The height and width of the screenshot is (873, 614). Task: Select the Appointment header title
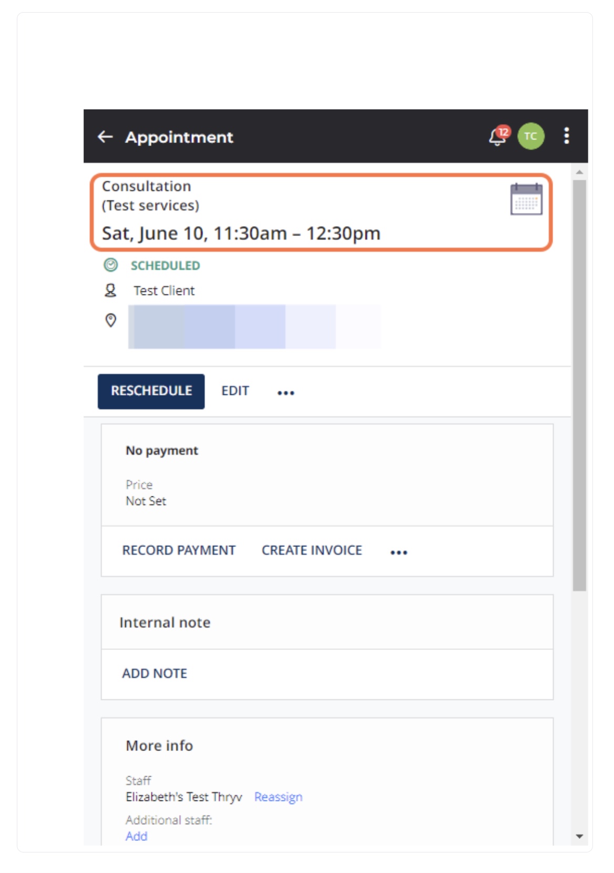tap(179, 137)
